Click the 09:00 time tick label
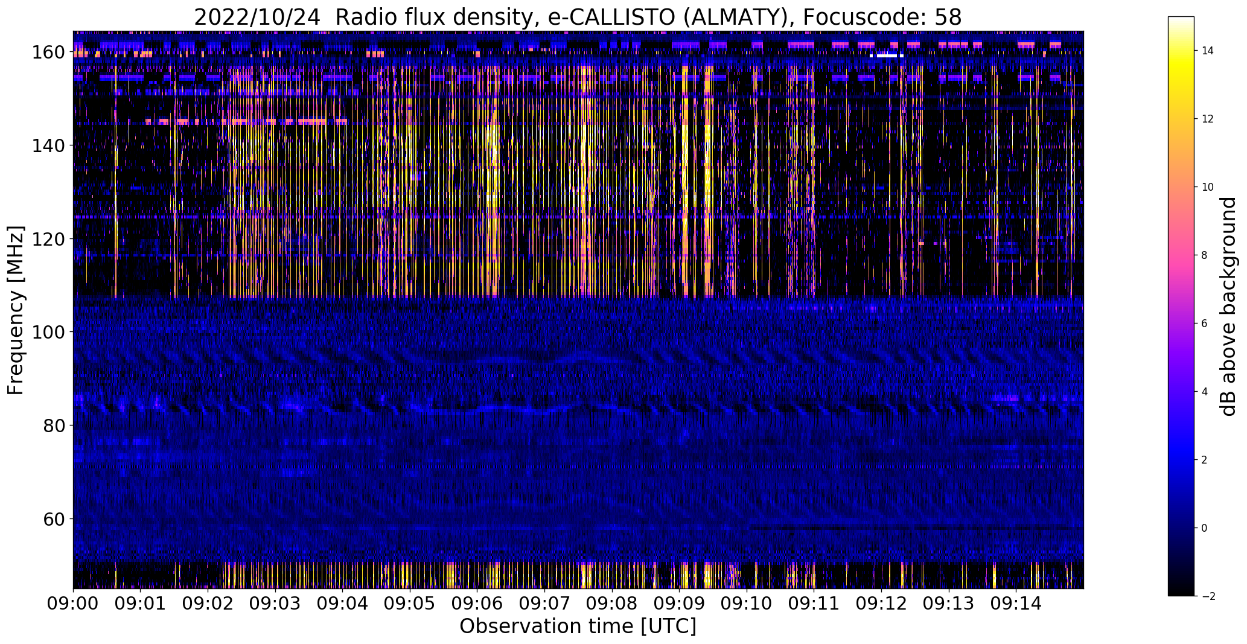Screen dimensions: 1247x644 click(x=74, y=604)
